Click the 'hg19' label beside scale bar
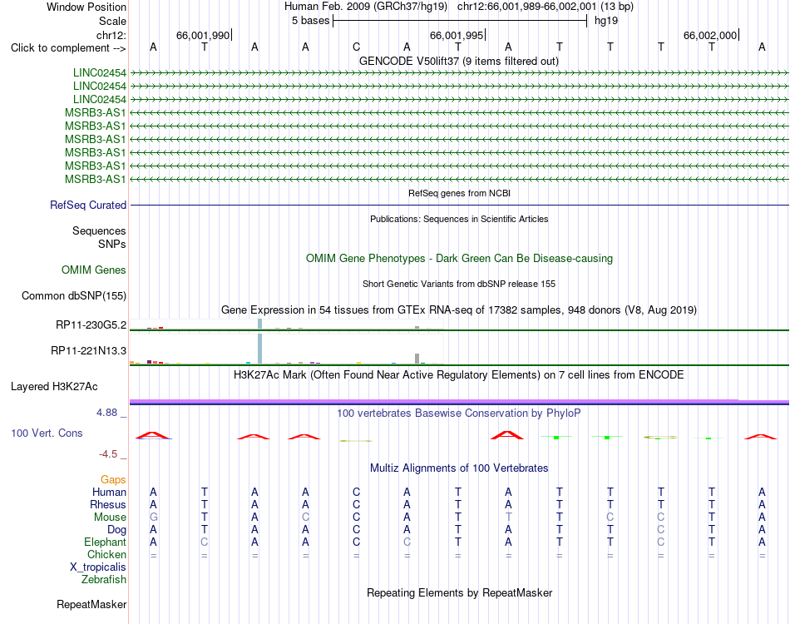790x624 pixels. pos(606,21)
